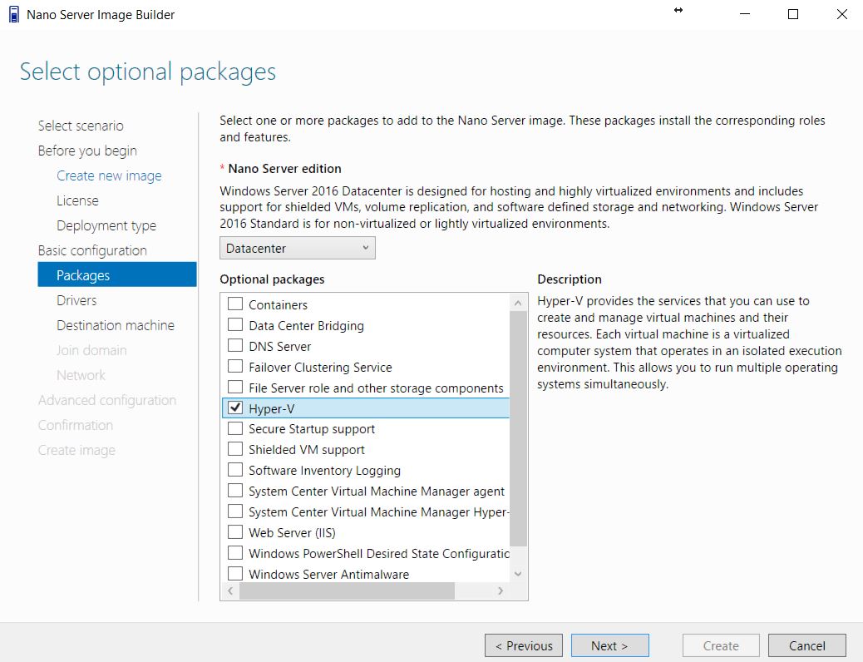Viewport: 863px width, 662px height.
Task: Enable the DNS Server package
Action: tap(235, 345)
